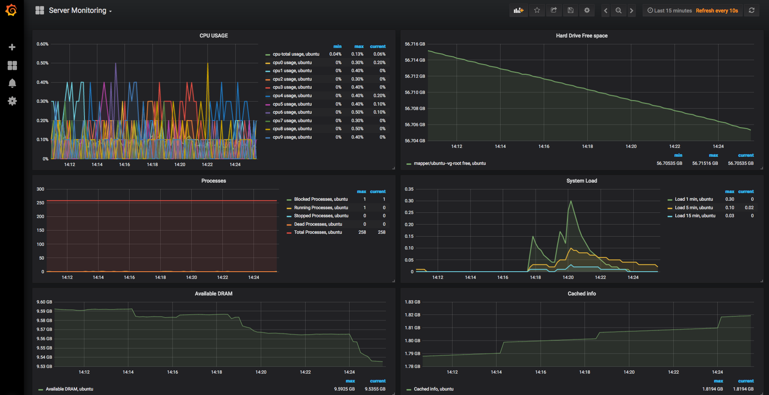The width and height of the screenshot is (769, 395).
Task: Sort CPU legend by min column
Action: (337, 46)
